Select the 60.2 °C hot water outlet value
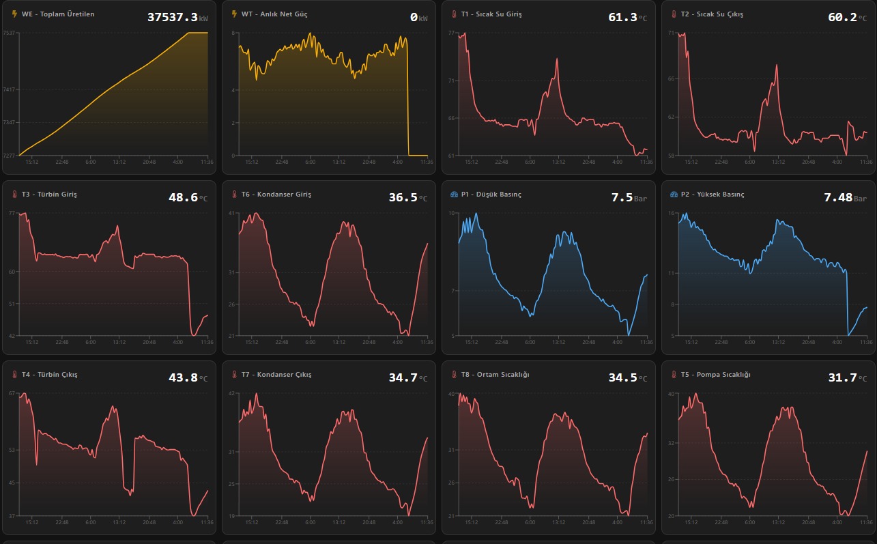 pos(848,17)
